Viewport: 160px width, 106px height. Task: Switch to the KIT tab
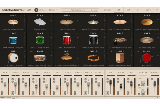119,10
